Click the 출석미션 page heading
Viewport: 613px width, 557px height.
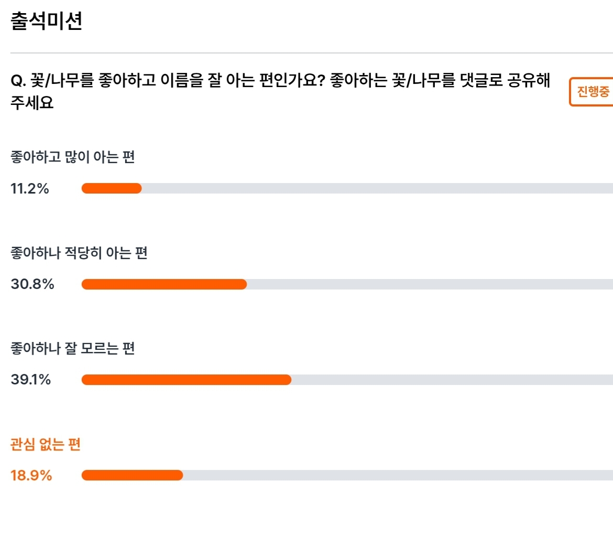[x=47, y=21]
